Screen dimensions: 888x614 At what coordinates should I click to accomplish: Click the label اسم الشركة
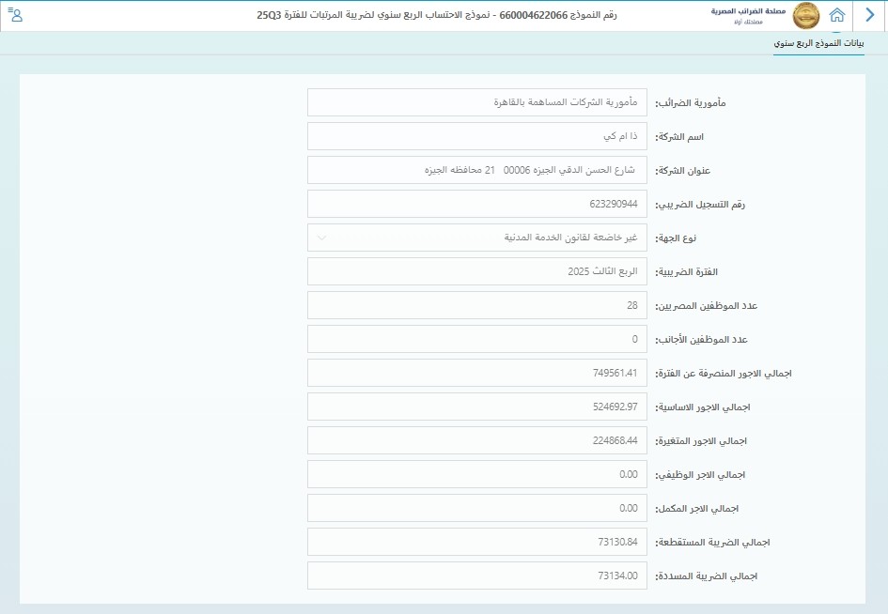(679, 137)
